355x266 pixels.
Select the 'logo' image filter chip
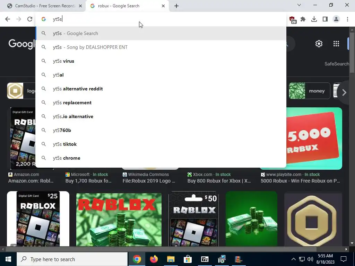(x=21, y=91)
